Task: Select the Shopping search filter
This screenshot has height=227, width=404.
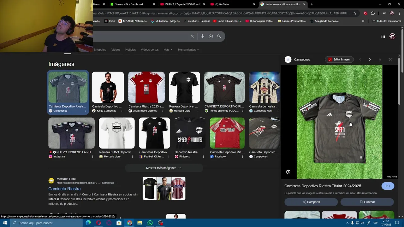Action: click(100, 49)
